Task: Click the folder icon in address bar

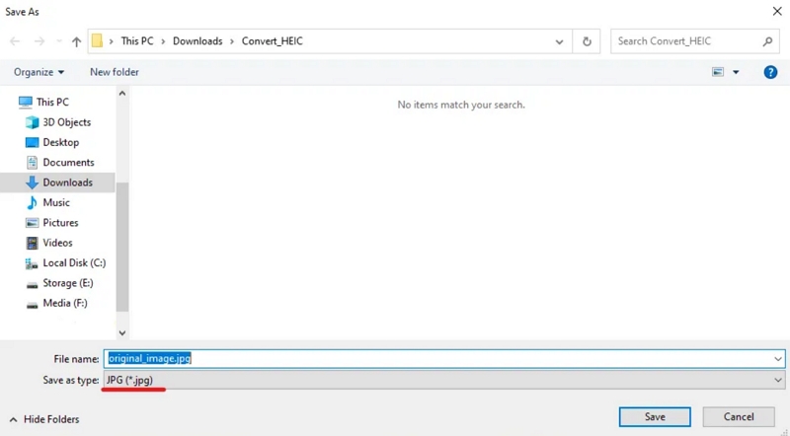Action: pyautogui.click(x=97, y=40)
